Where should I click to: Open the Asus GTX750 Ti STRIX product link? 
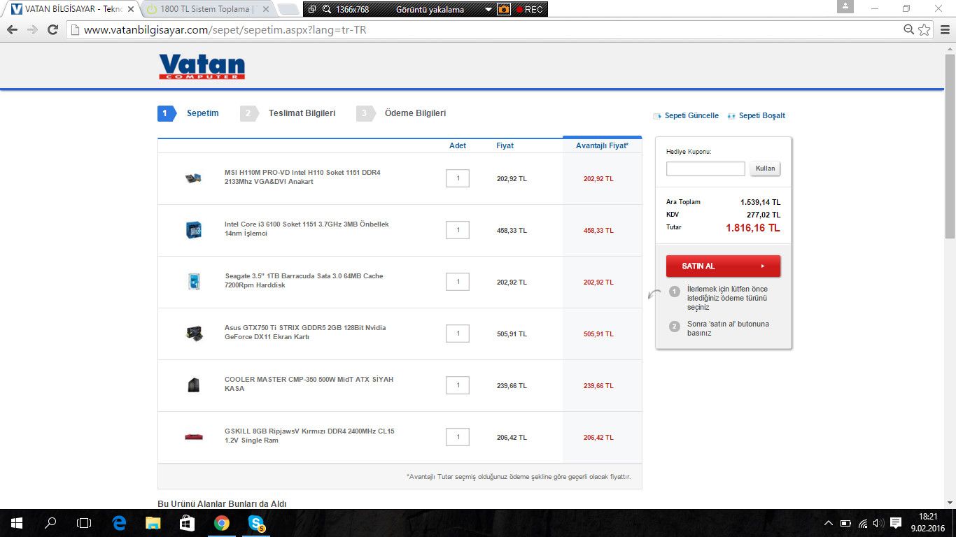tap(305, 332)
